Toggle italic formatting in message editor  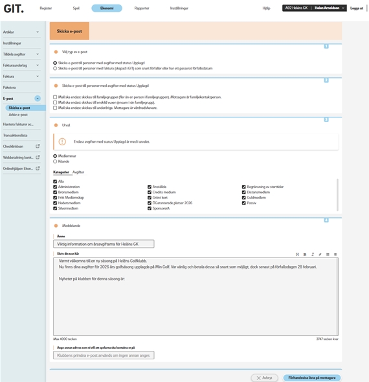[313, 254]
